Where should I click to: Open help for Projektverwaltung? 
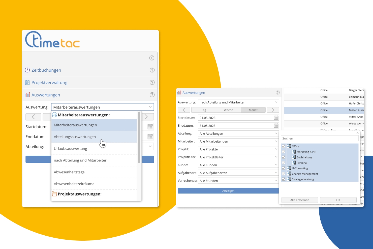click(x=152, y=82)
